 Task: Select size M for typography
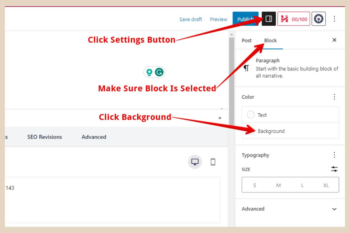pos(278,185)
